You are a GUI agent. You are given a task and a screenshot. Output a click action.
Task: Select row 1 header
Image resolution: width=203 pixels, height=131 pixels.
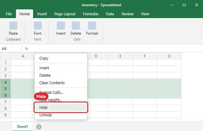pyautogui.click(x=5, y=63)
